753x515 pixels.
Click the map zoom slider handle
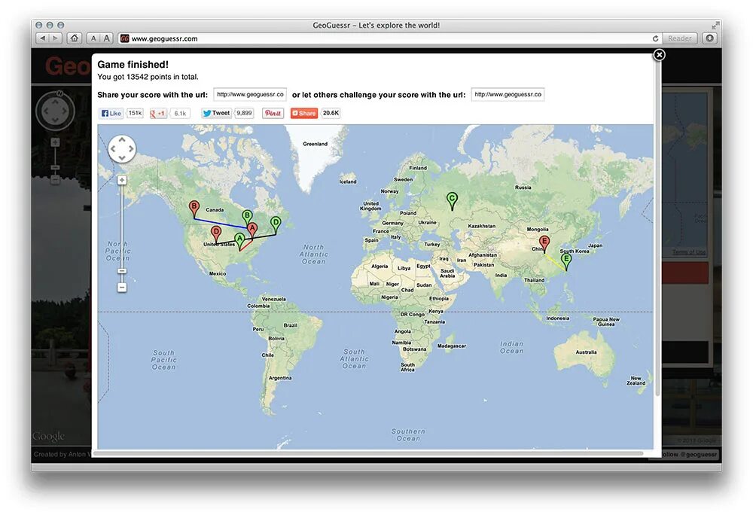122,271
